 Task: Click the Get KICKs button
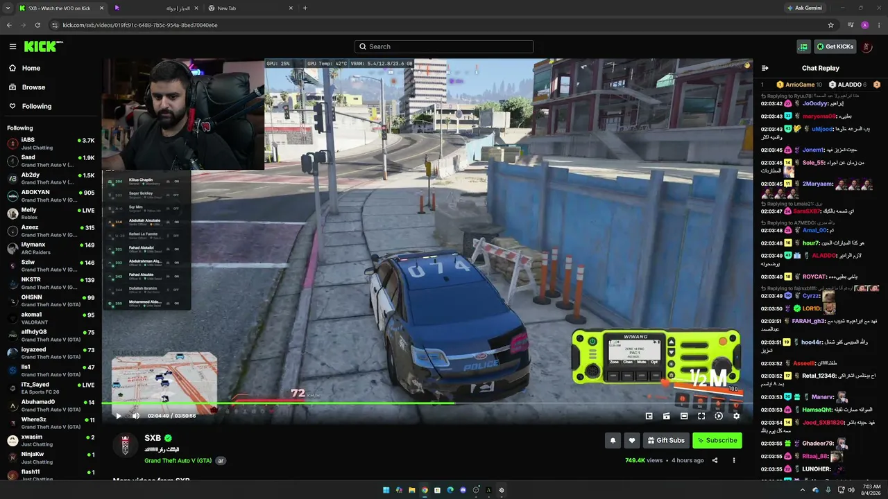[835, 46]
